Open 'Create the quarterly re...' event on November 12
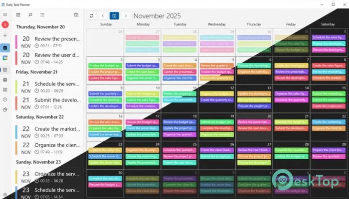This screenshot has height=199, width=349. (217, 100)
